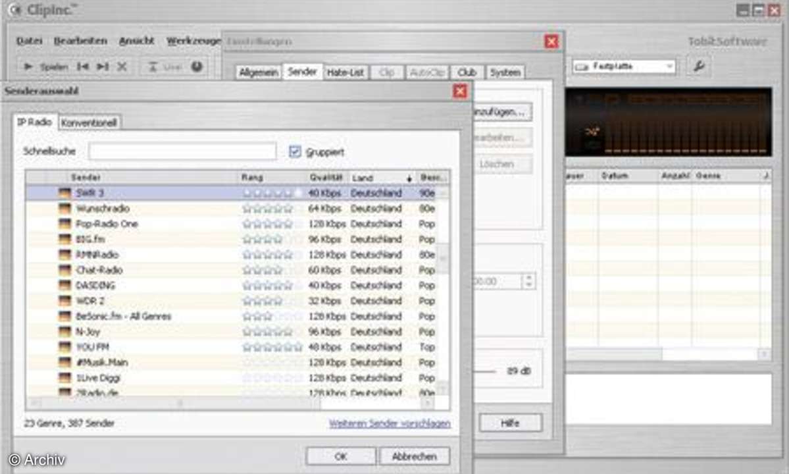The height and width of the screenshot is (474, 789).
Task: Click the station icon of BIG.fm
Action: [64, 239]
